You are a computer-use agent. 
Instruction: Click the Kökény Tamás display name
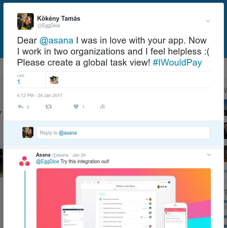59,19
